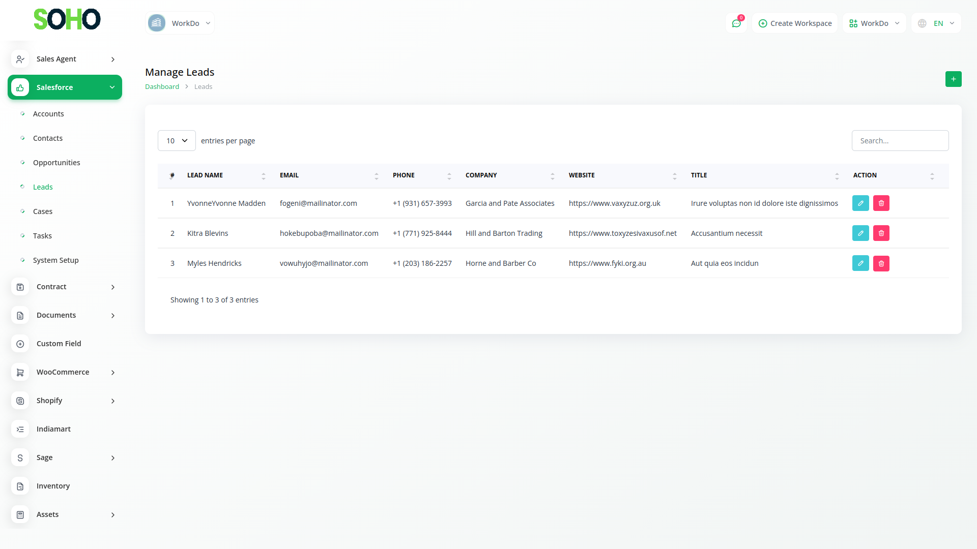Delete the Kitra Blevins lead

[x=881, y=233]
